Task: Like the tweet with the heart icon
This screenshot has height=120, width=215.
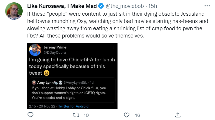Action: pyautogui.click(x=127, y=115)
